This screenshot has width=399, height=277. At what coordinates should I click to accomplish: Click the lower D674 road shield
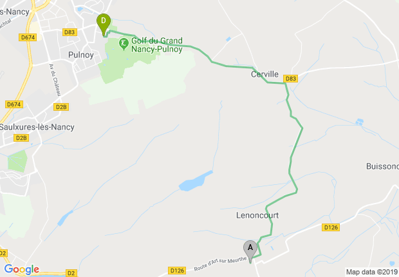click(14, 104)
